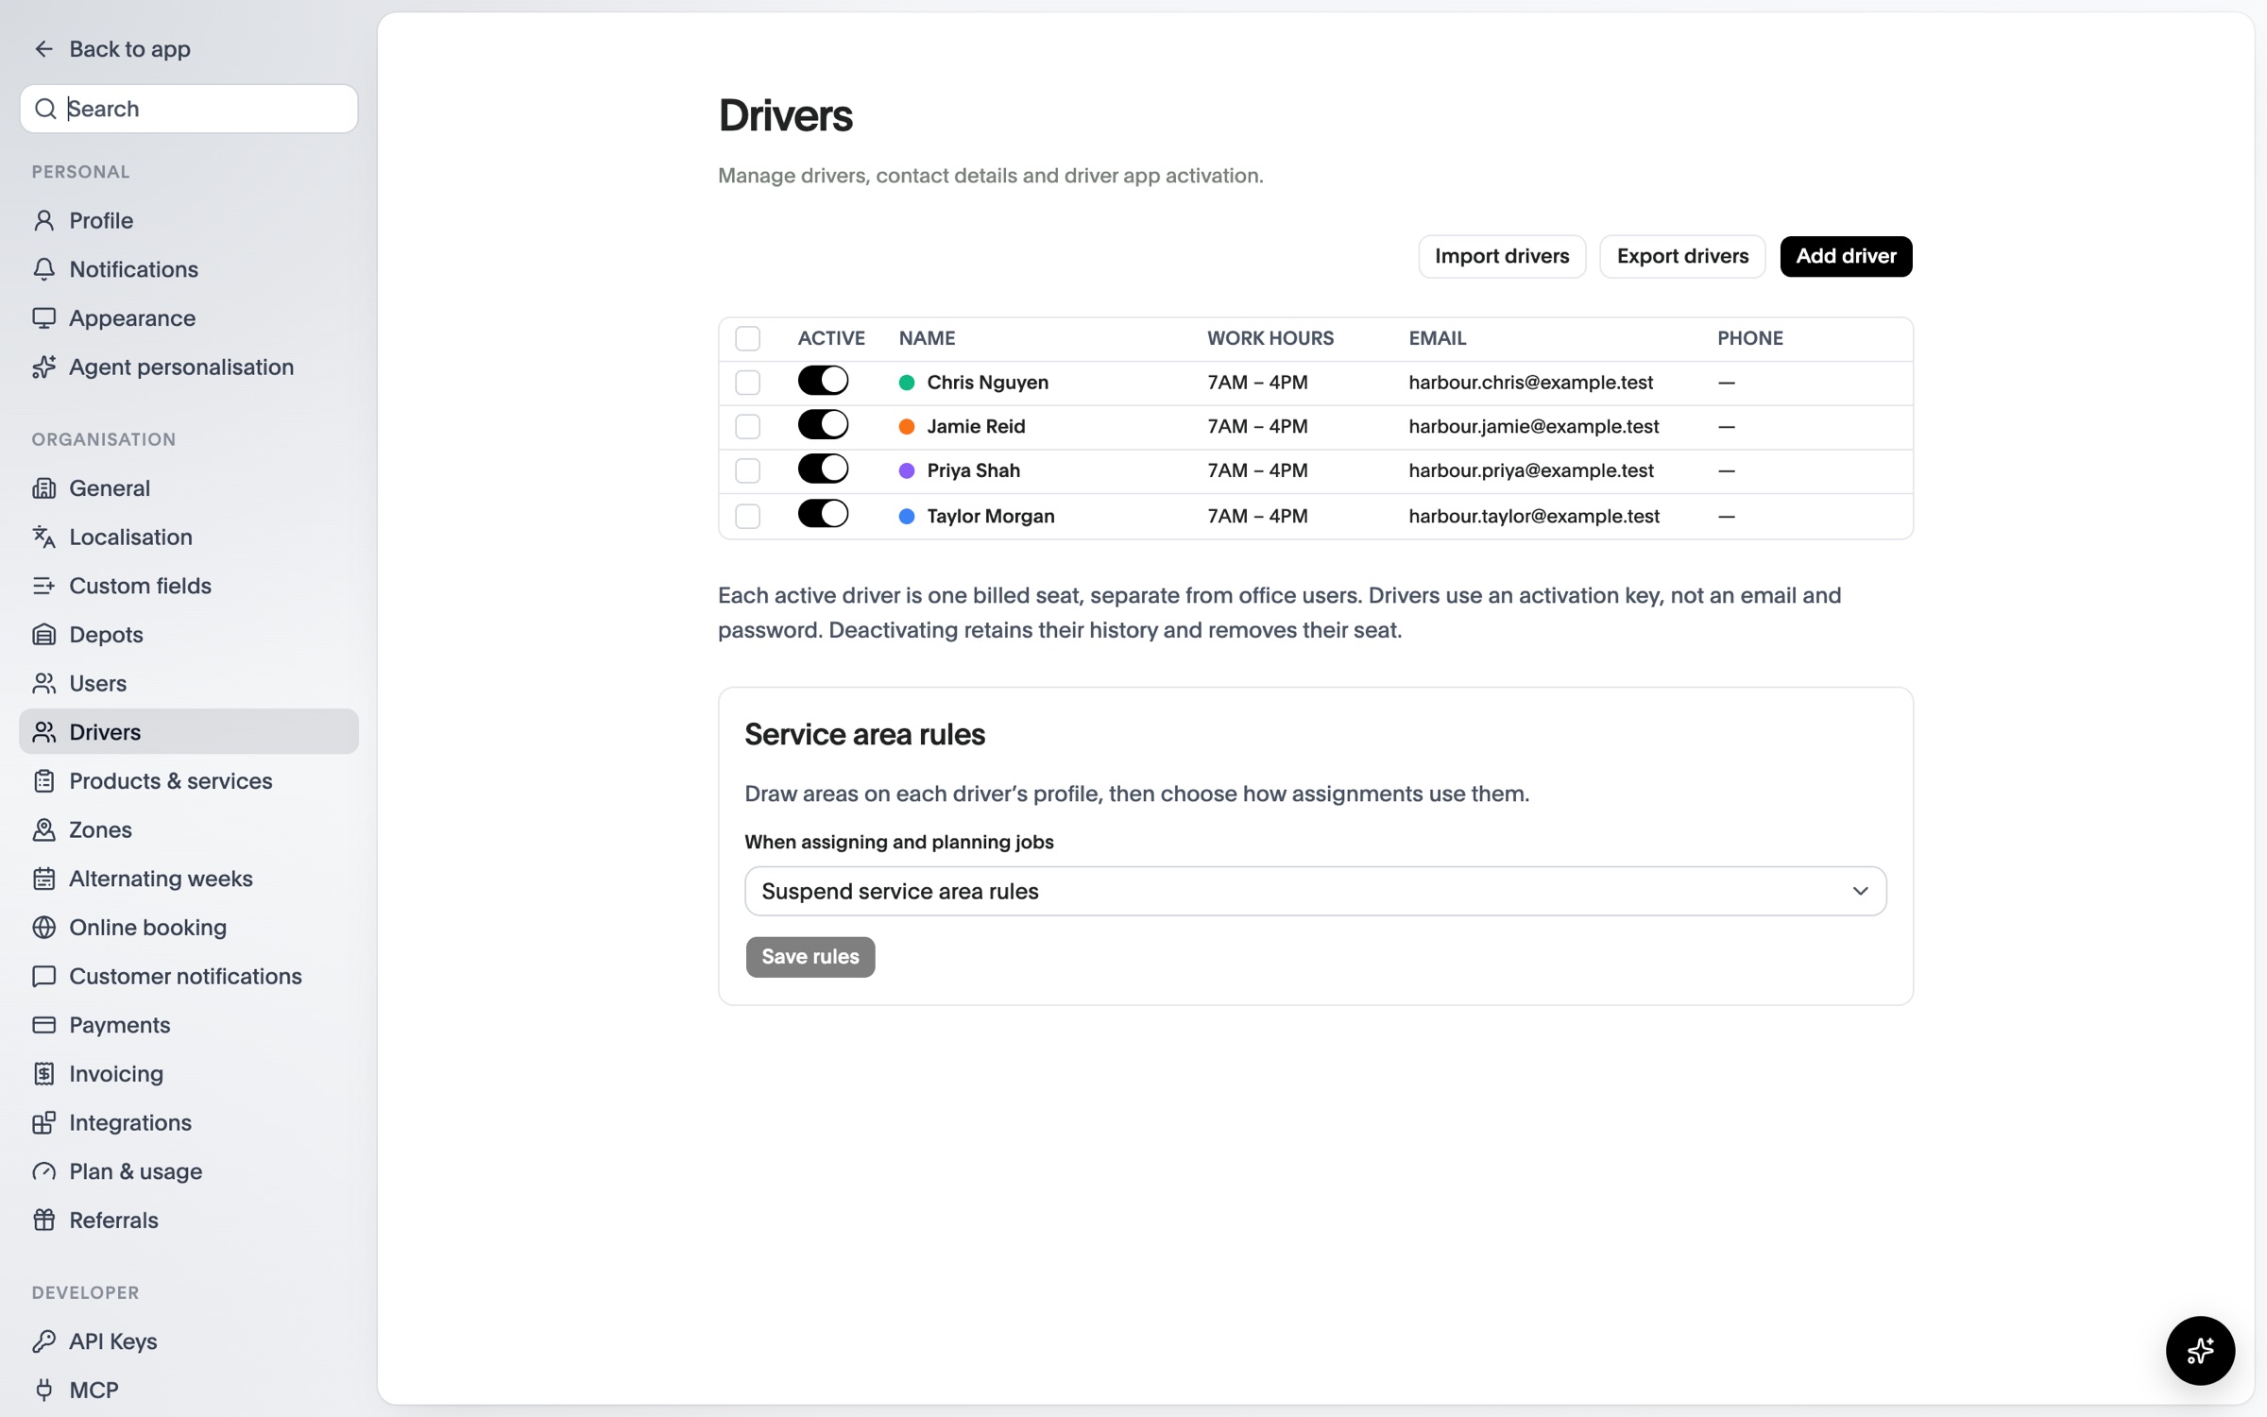Click the Depots warehouse icon
2267x1417 pixels.
click(43, 635)
